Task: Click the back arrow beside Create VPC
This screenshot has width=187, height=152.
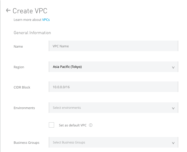Action: click(8, 11)
